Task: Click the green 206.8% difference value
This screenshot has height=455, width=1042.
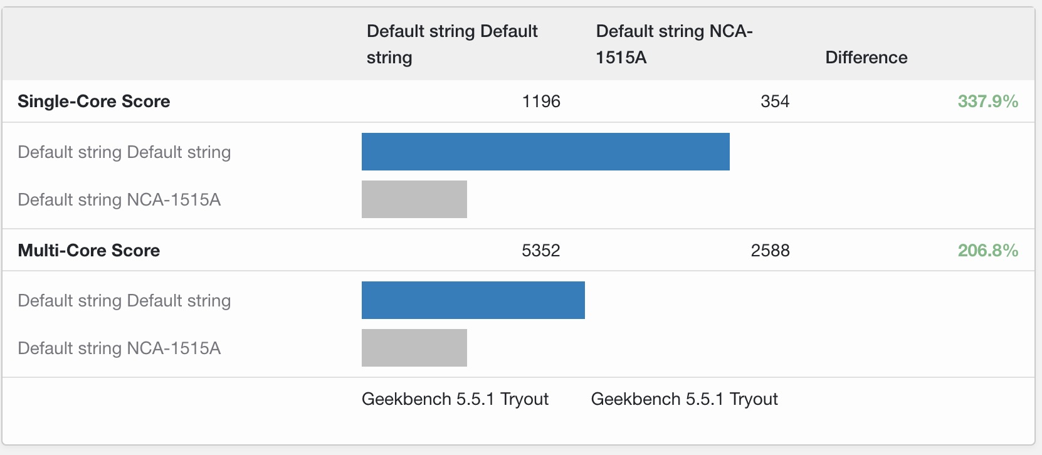Action: point(987,251)
